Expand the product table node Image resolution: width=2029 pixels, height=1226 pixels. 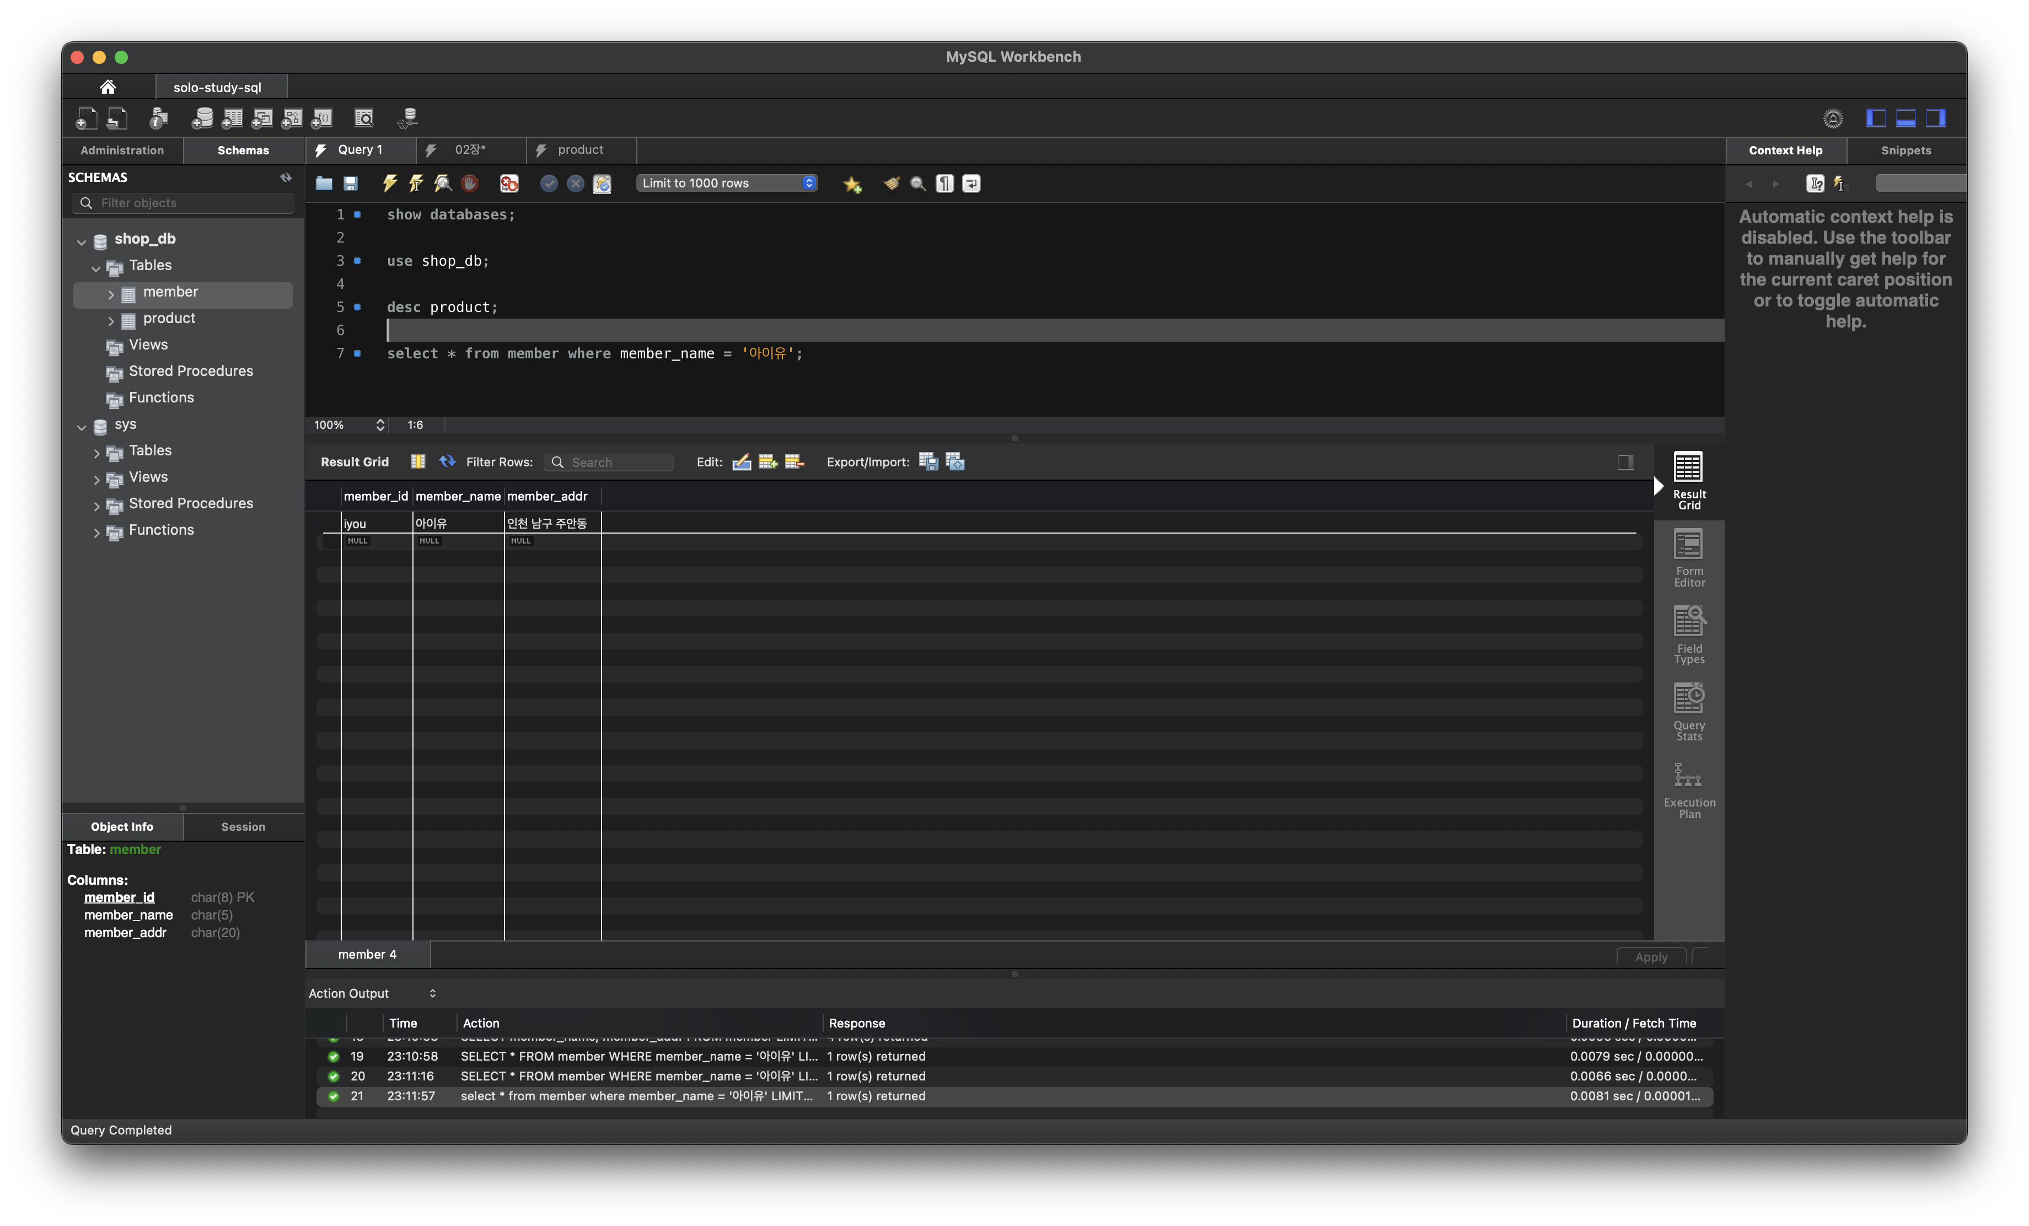click(x=111, y=320)
